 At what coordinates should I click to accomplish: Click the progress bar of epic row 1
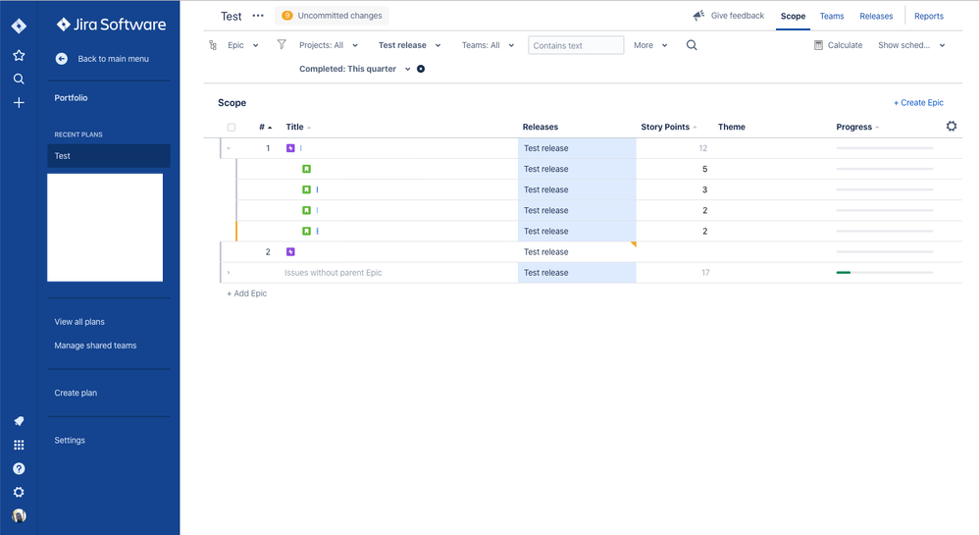pos(885,148)
